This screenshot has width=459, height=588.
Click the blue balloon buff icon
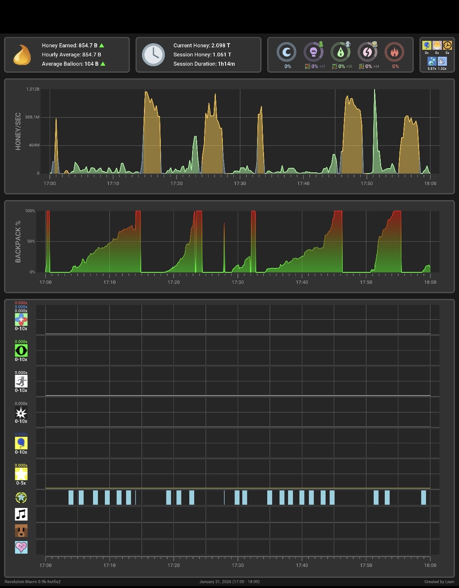21,443
